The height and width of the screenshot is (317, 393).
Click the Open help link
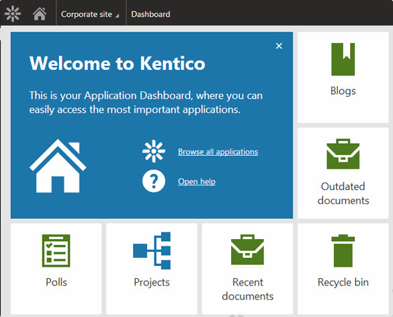pyautogui.click(x=197, y=181)
